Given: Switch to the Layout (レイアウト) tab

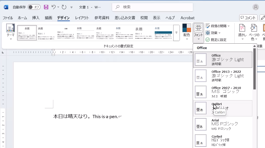Looking at the screenshot, I should point(82,18).
